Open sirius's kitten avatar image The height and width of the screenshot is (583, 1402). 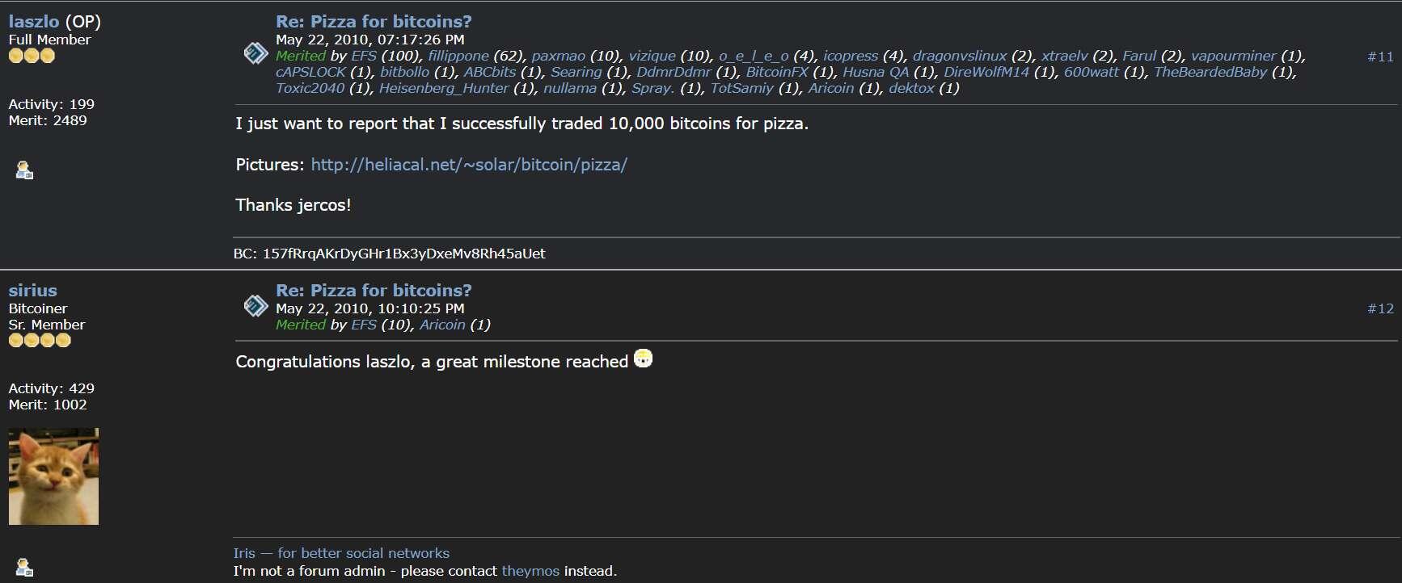click(53, 476)
